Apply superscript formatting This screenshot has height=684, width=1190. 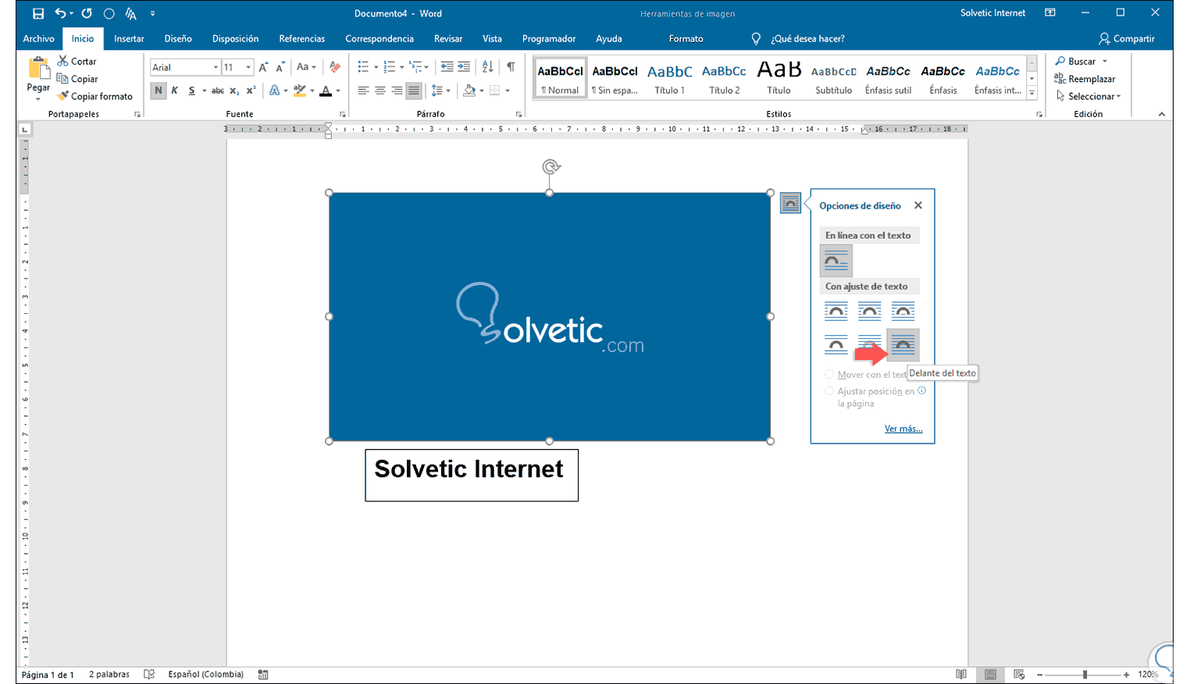tap(251, 91)
